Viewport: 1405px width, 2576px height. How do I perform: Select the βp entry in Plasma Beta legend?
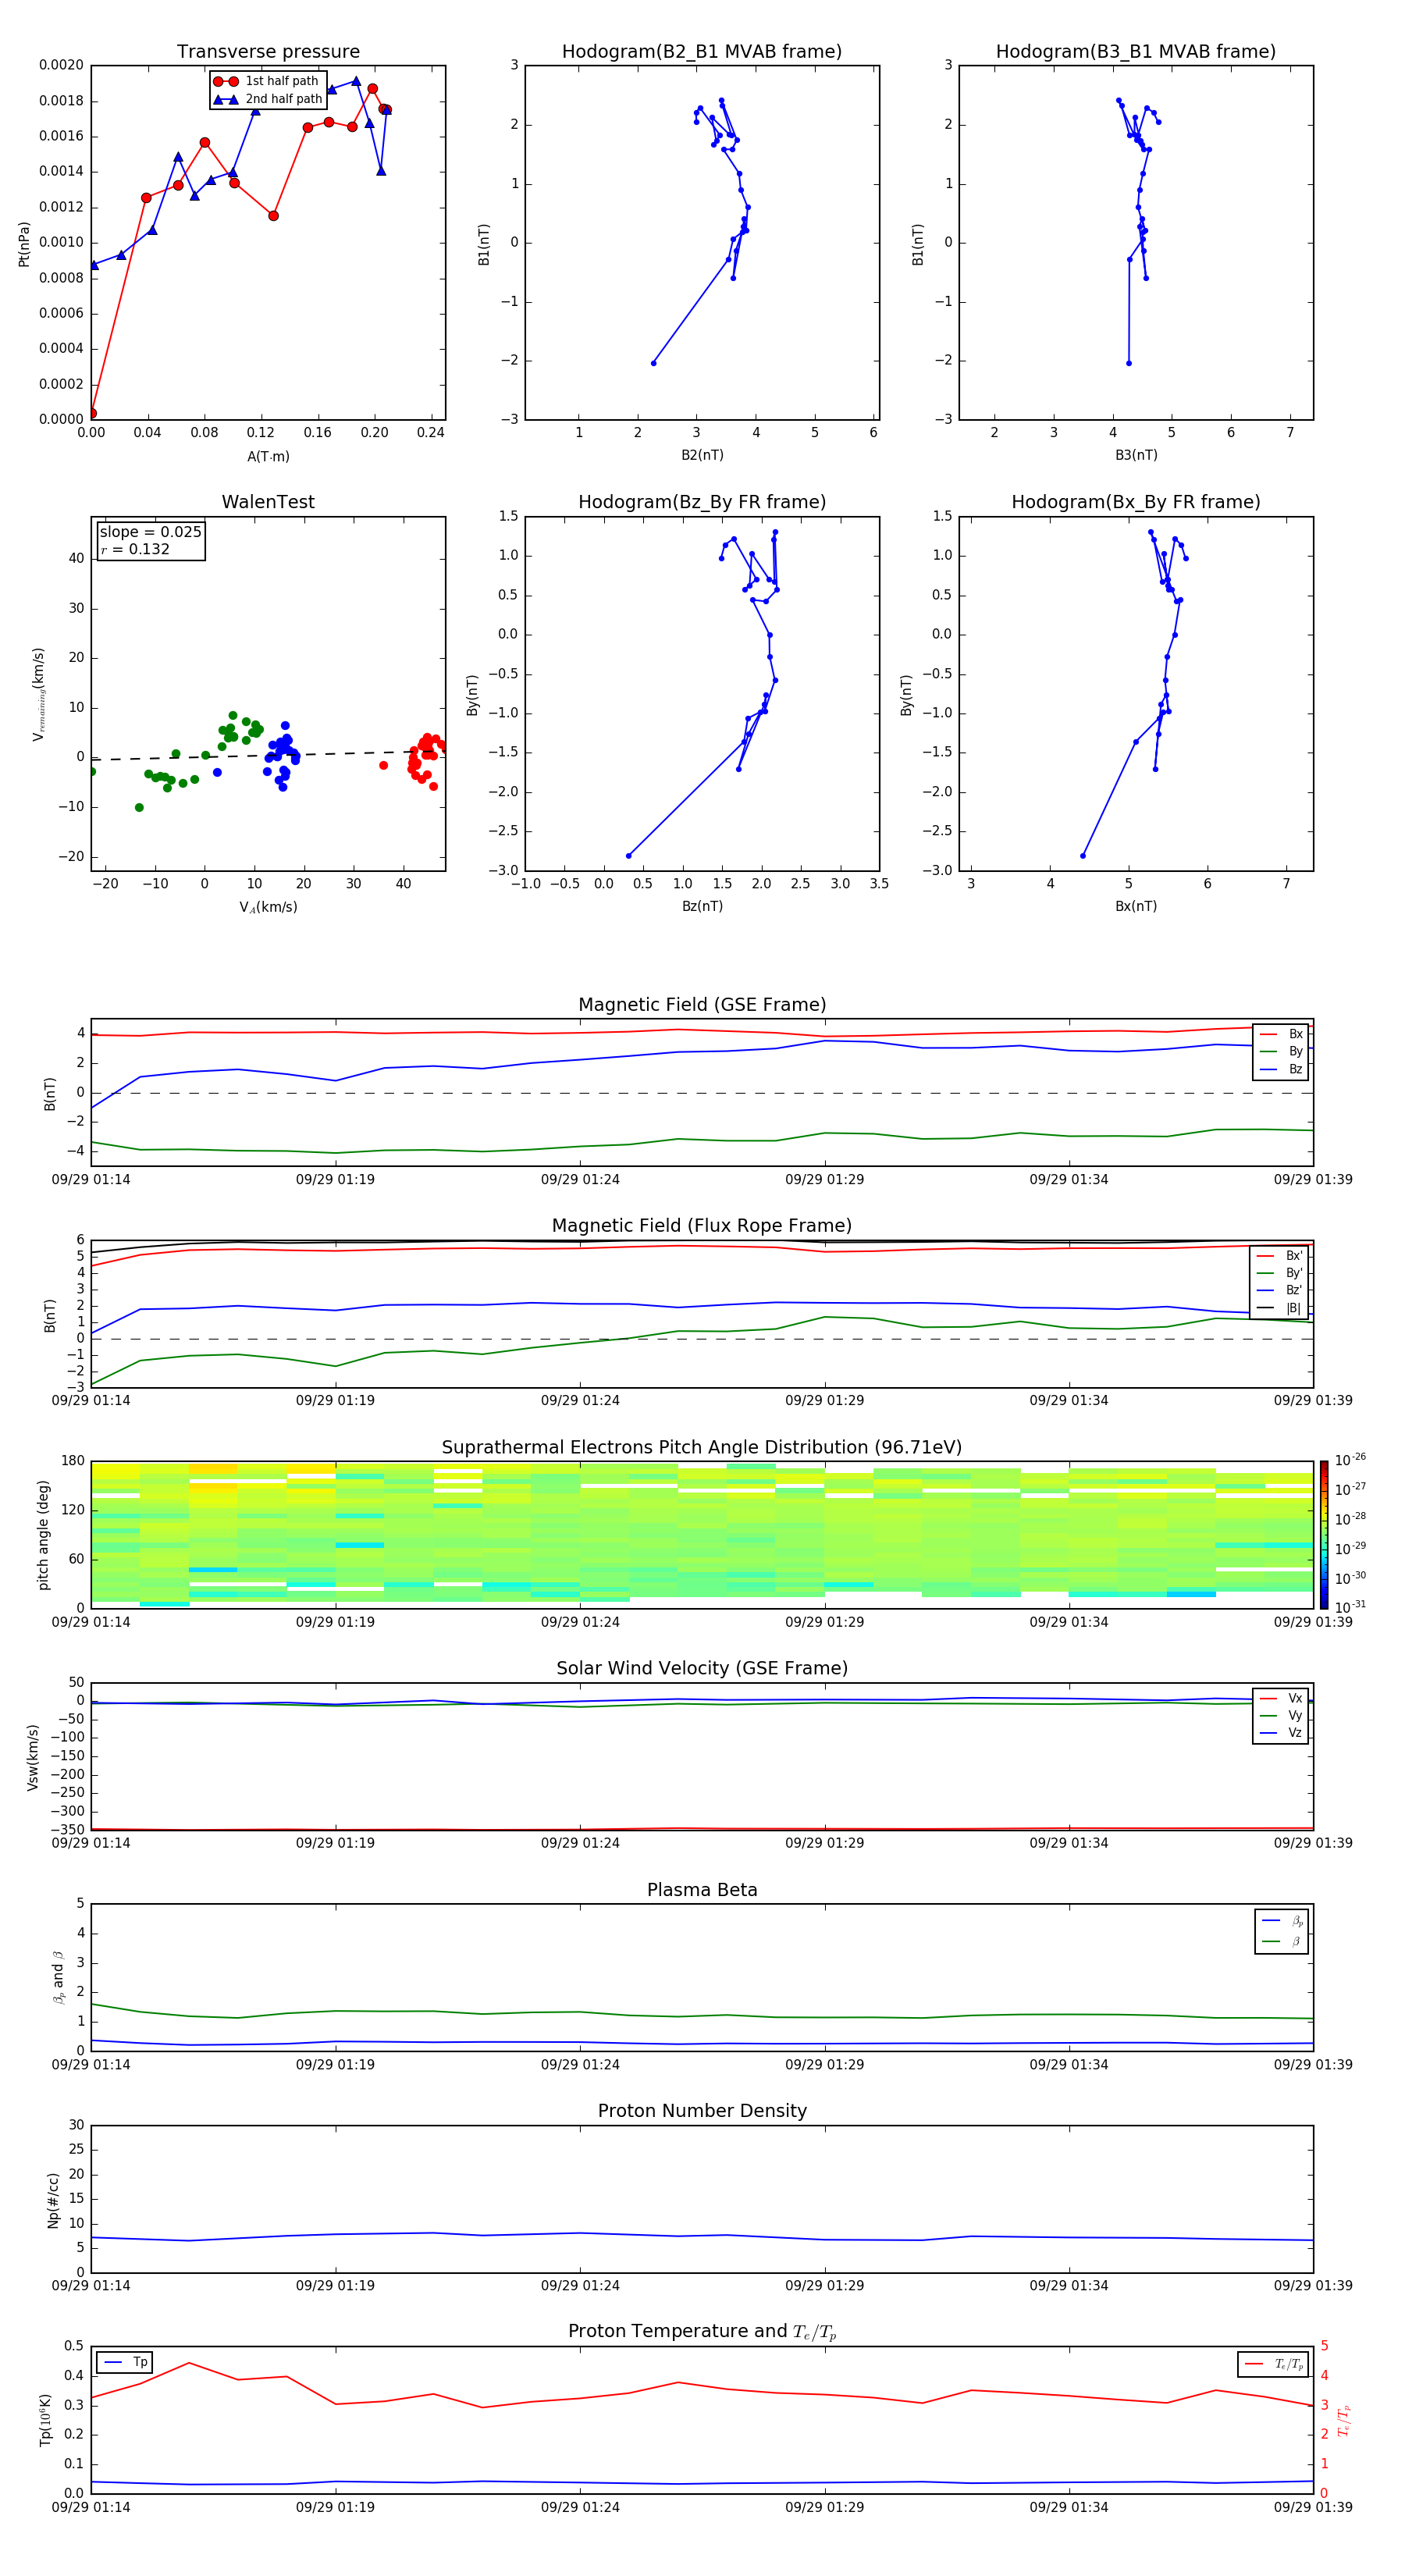(x=1283, y=1921)
